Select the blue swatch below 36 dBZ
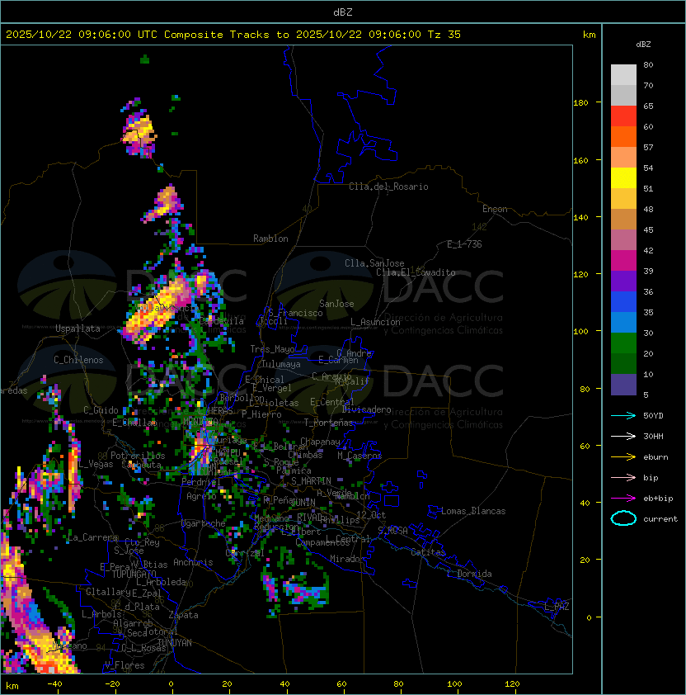This screenshot has height=695, width=686. point(623,301)
